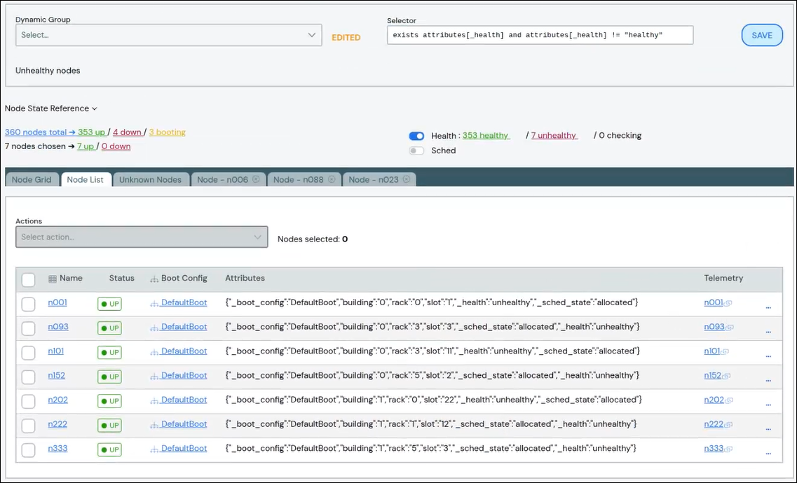Viewport: 797px width, 483px height.
Task: Open row options menu for n333
Action: tap(768, 452)
